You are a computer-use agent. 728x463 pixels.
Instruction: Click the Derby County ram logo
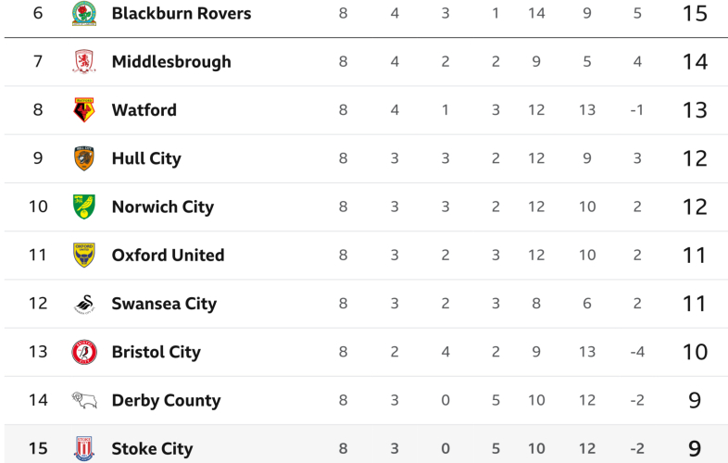coord(84,400)
